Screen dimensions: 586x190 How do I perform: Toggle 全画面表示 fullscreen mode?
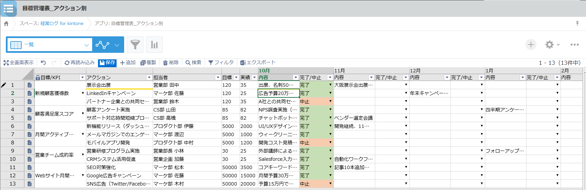(19, 62)
